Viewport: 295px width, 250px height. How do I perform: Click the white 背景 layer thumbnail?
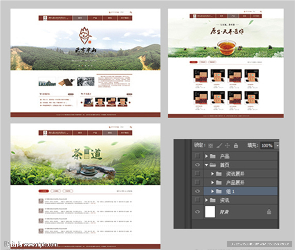pos(210,212)
